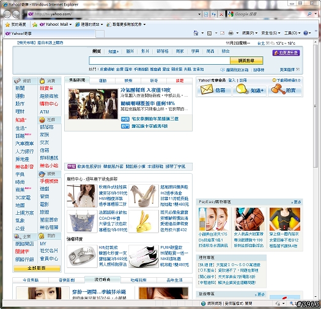321x309 pixels.
Task: Expand the 取得更多附加元件 add-ons dropdown
Action: [x=144, y=24]
